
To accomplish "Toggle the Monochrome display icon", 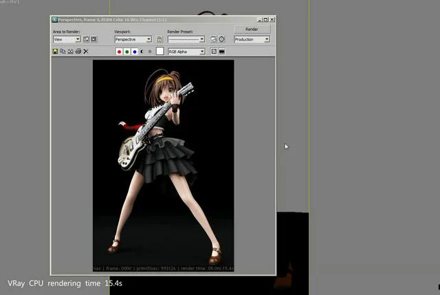I will tap(150, 52).
